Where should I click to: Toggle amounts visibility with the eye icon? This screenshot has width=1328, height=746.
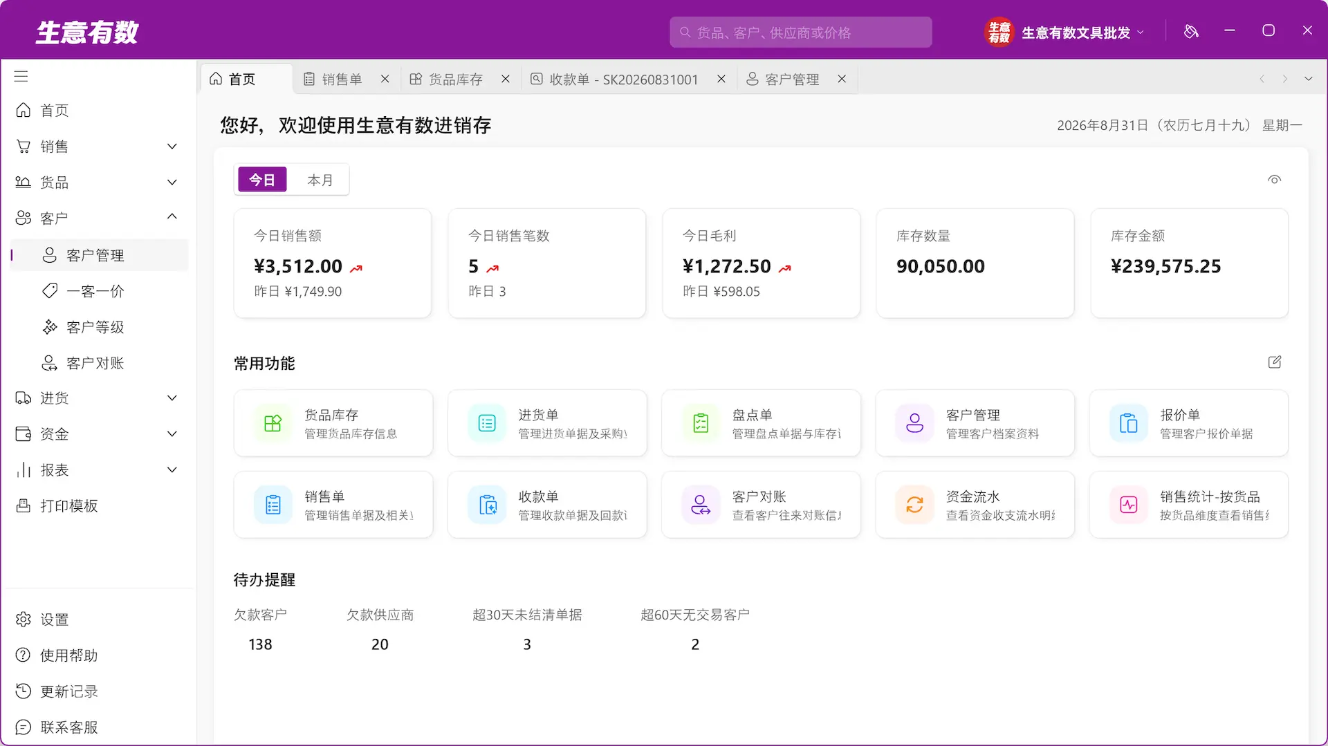pos(1275,180)
